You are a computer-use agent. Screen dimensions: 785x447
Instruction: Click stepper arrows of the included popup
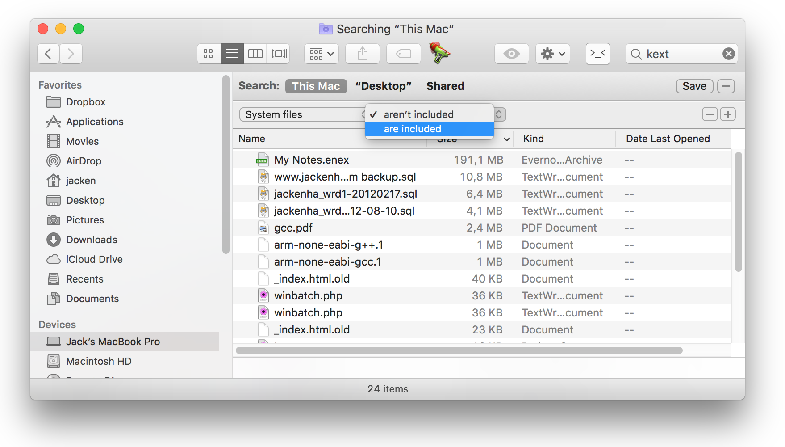coord(499,114)
